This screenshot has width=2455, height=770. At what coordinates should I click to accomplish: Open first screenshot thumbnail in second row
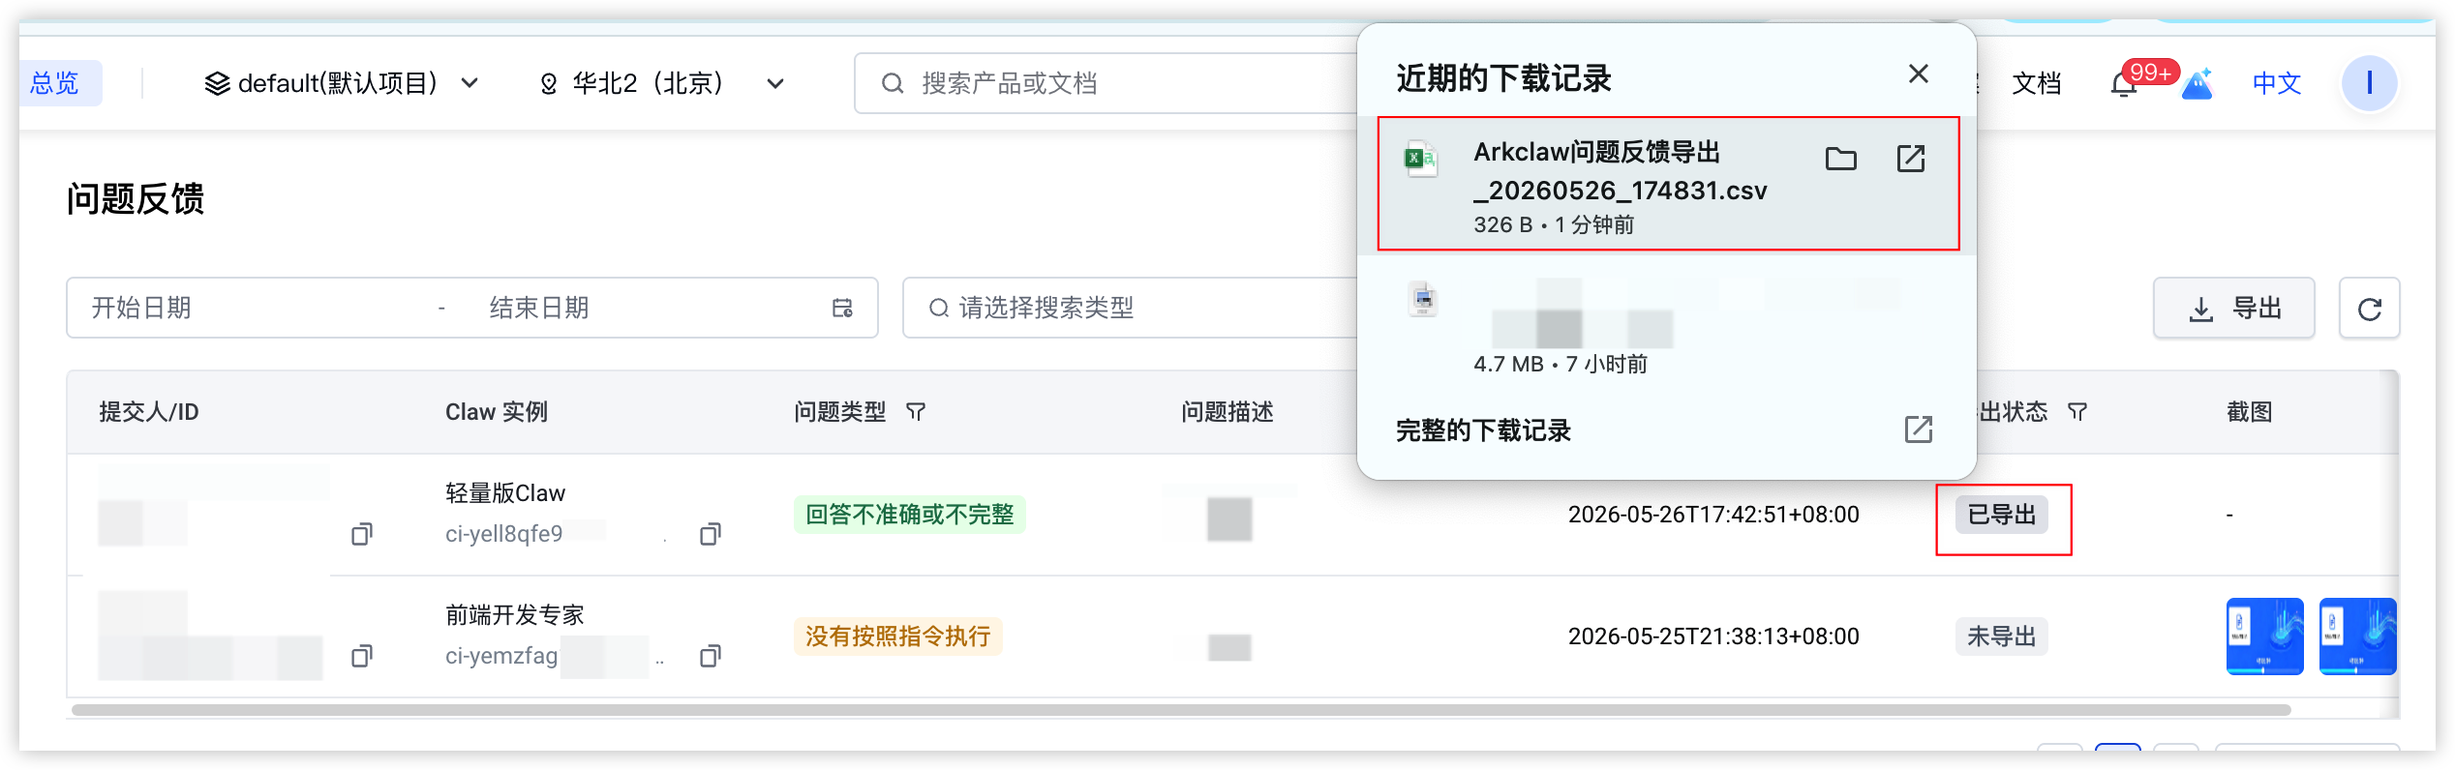coord(2264,637)
